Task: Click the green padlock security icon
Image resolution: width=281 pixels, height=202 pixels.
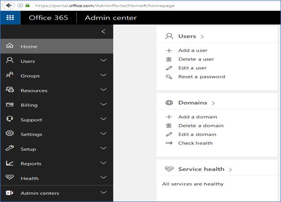Action: [x=27, y=5]
